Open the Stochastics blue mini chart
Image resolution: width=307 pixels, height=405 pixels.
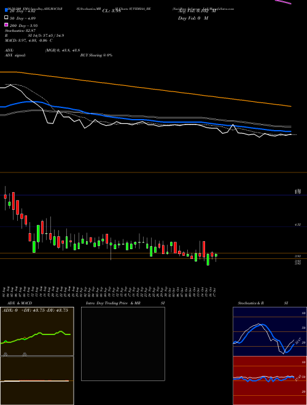pyautogui.click(x=270, y=331)
